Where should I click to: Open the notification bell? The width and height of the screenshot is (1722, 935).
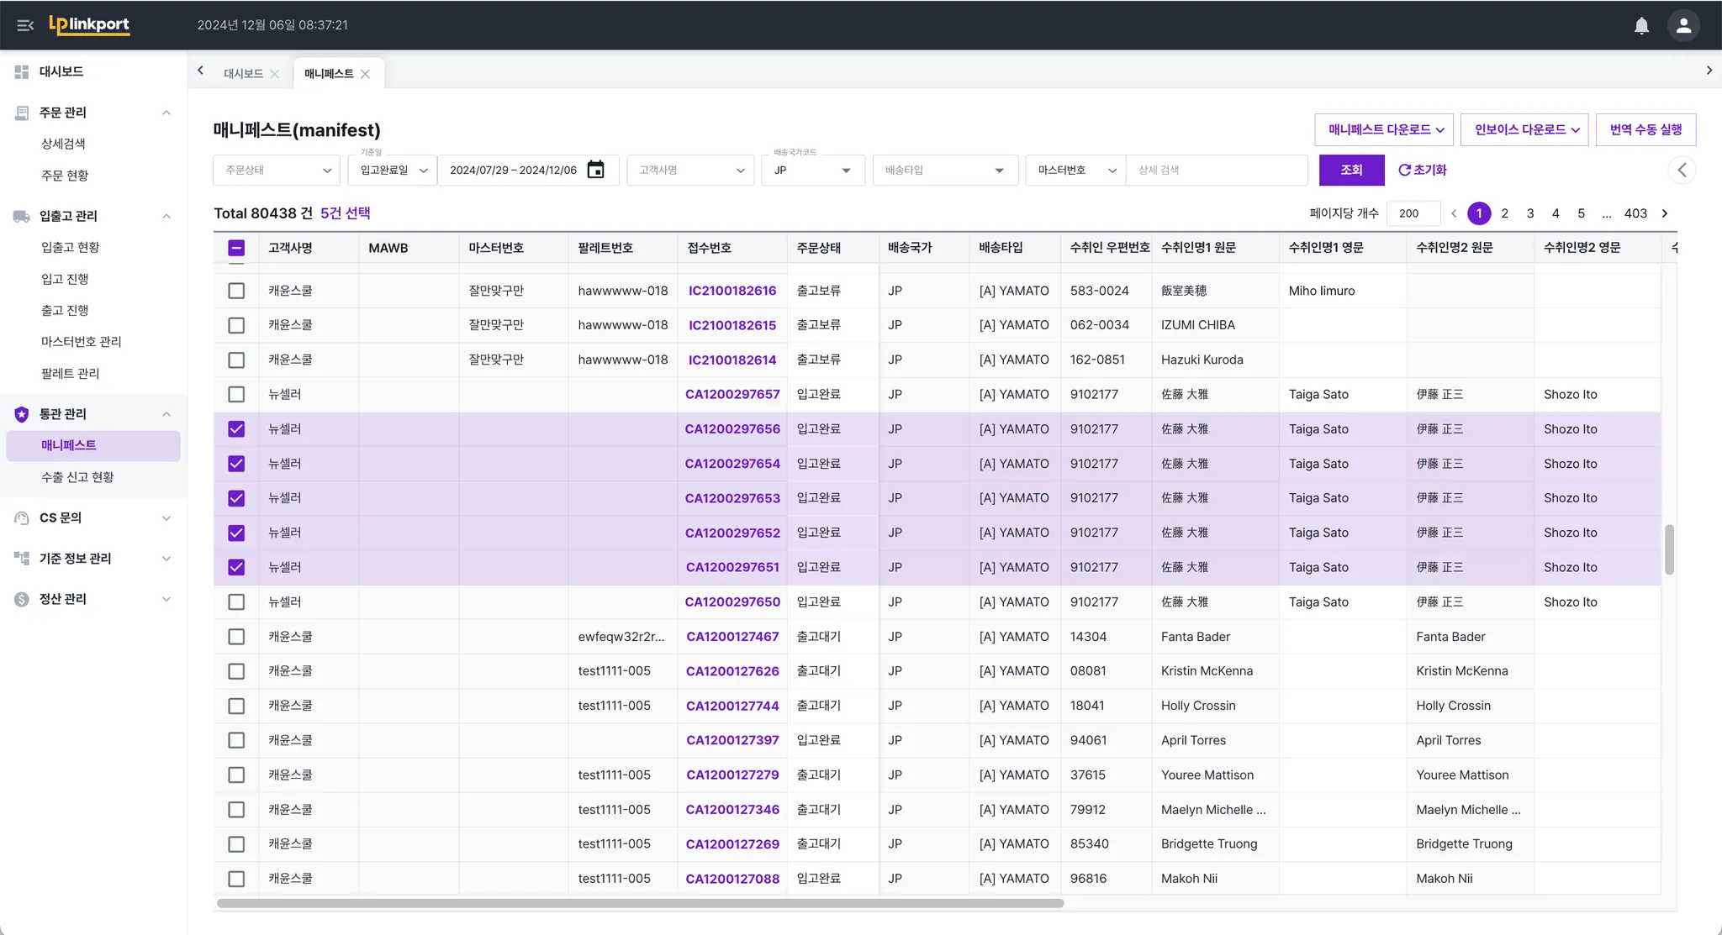(x=1641, y=25)
